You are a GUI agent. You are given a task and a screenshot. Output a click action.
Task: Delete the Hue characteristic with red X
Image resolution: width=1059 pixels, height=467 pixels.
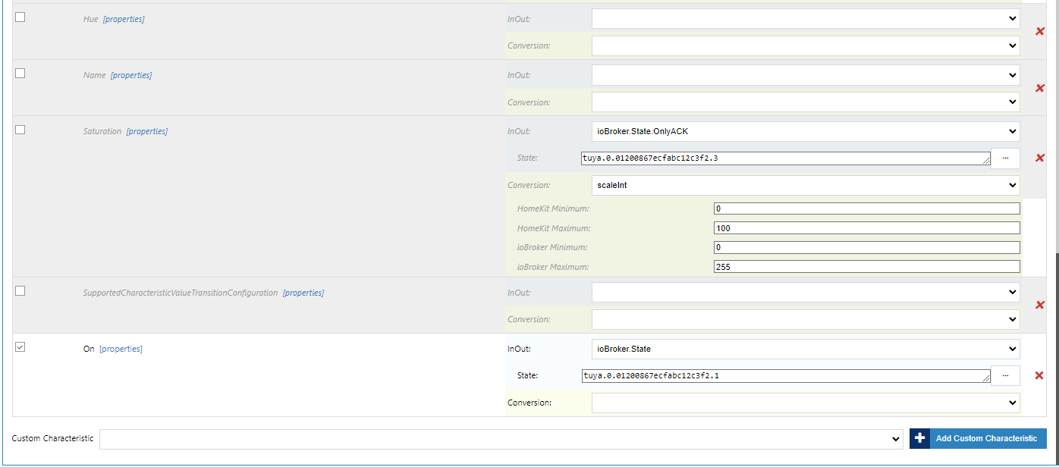click(1040, 32)
